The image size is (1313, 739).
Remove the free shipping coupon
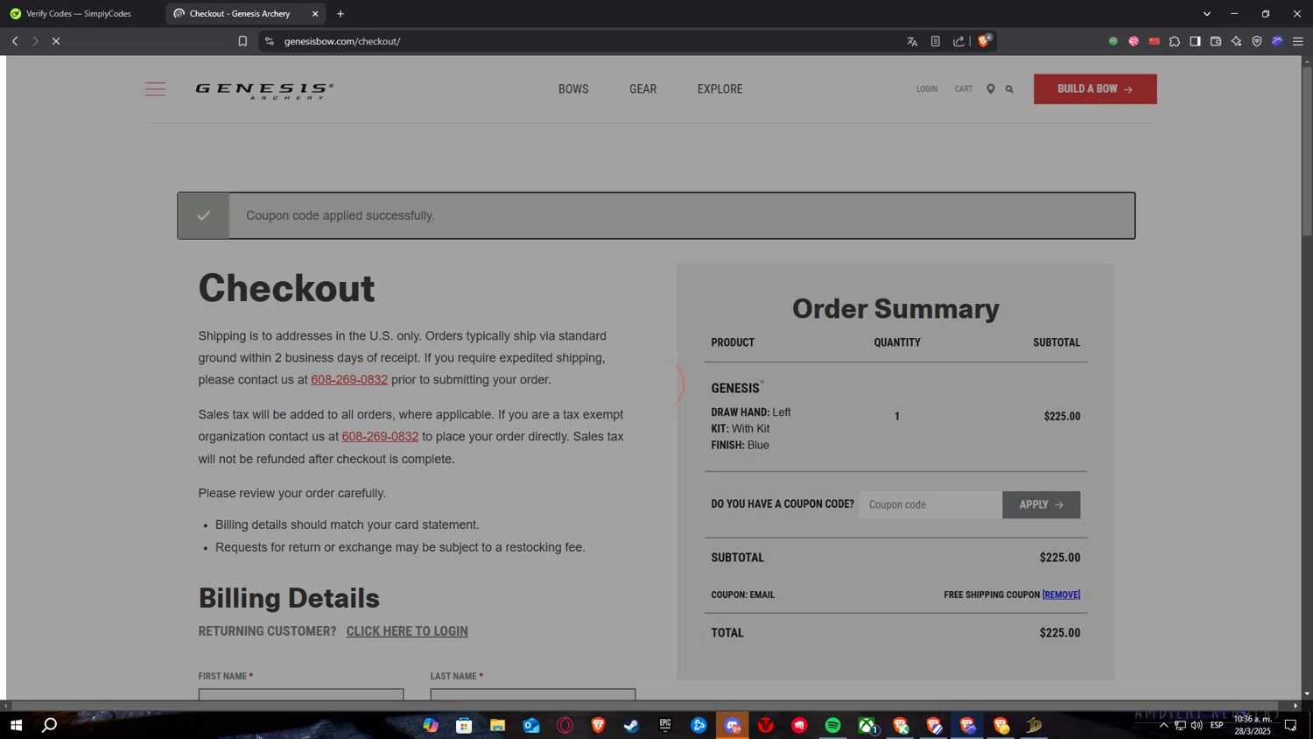coord(1061,595)
